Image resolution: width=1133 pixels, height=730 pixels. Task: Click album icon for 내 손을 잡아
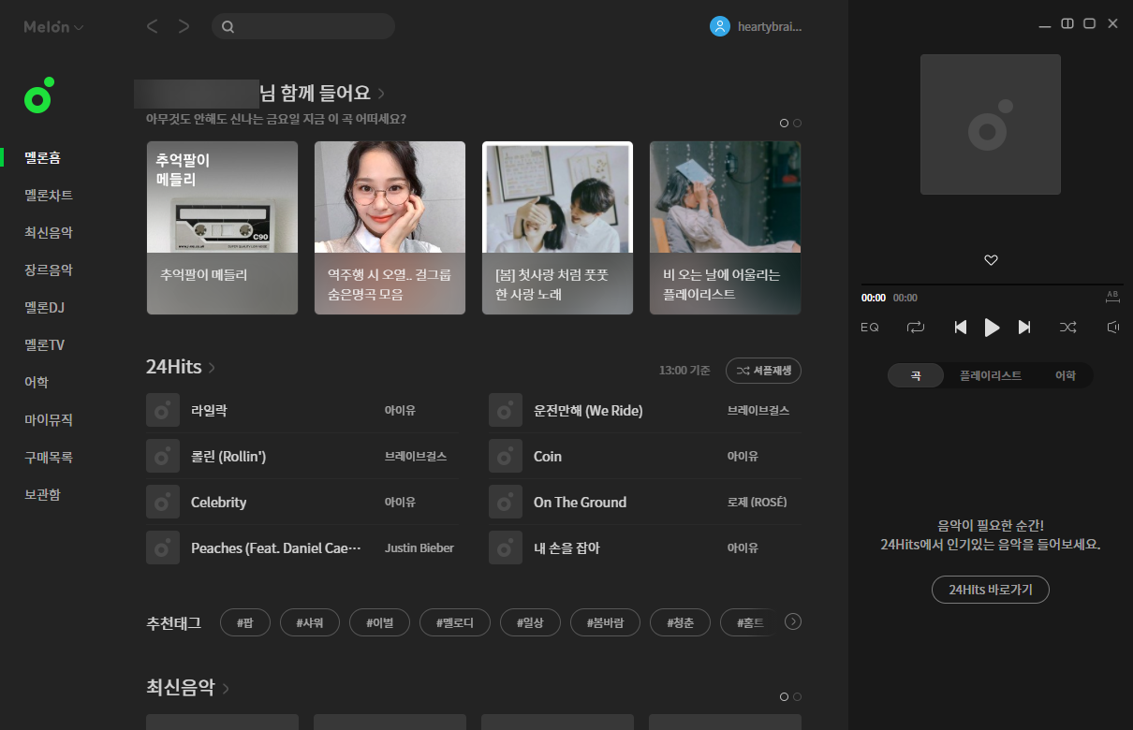506,547
